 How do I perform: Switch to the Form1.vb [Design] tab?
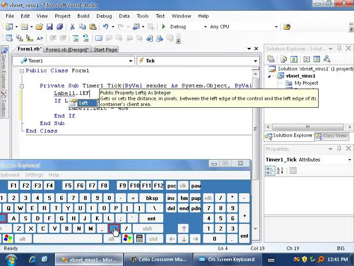[x=67, y=50]
